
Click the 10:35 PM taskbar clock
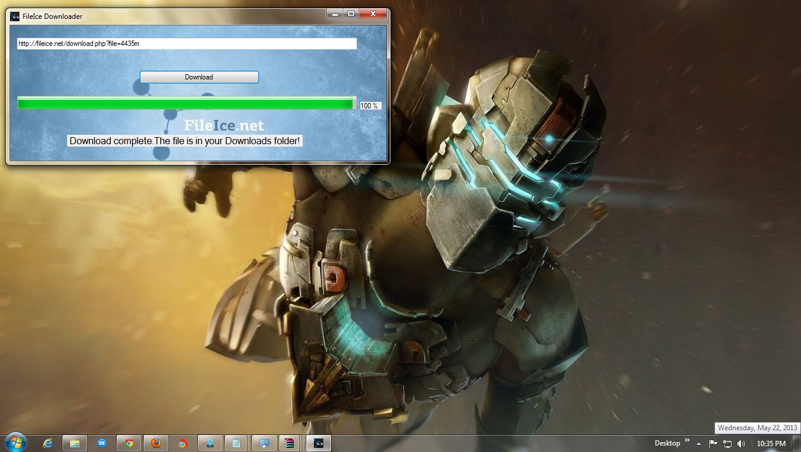(x=771, y=444)
